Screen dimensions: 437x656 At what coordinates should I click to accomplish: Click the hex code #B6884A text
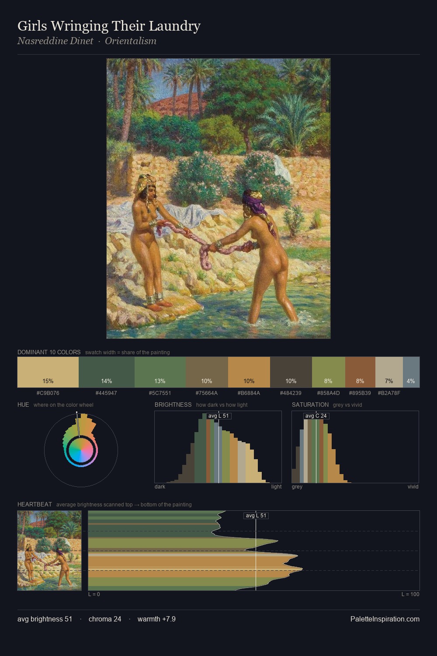[249, 393]
